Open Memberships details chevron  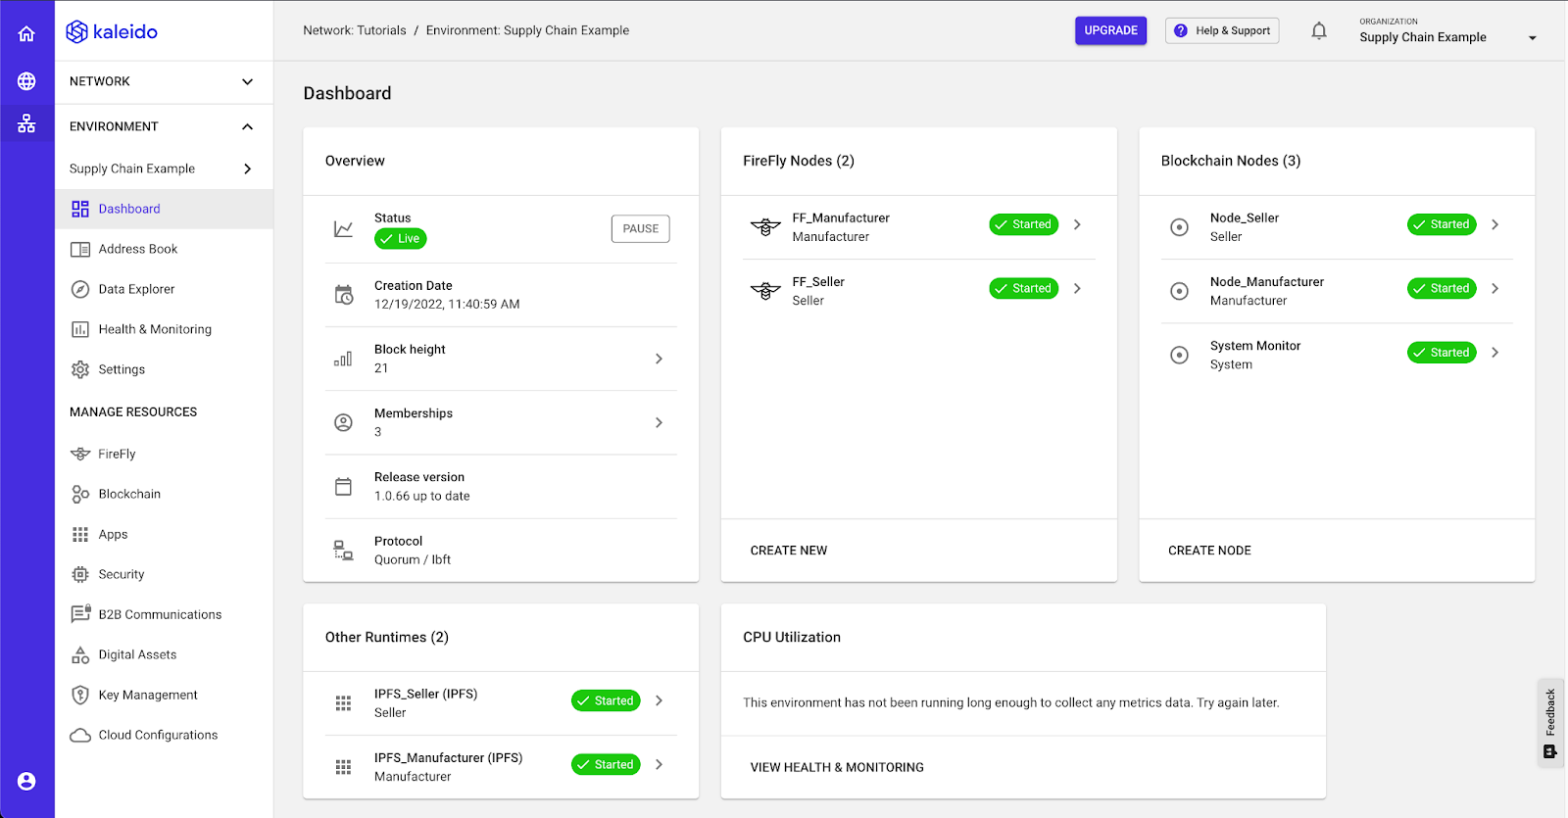(659, 422)
